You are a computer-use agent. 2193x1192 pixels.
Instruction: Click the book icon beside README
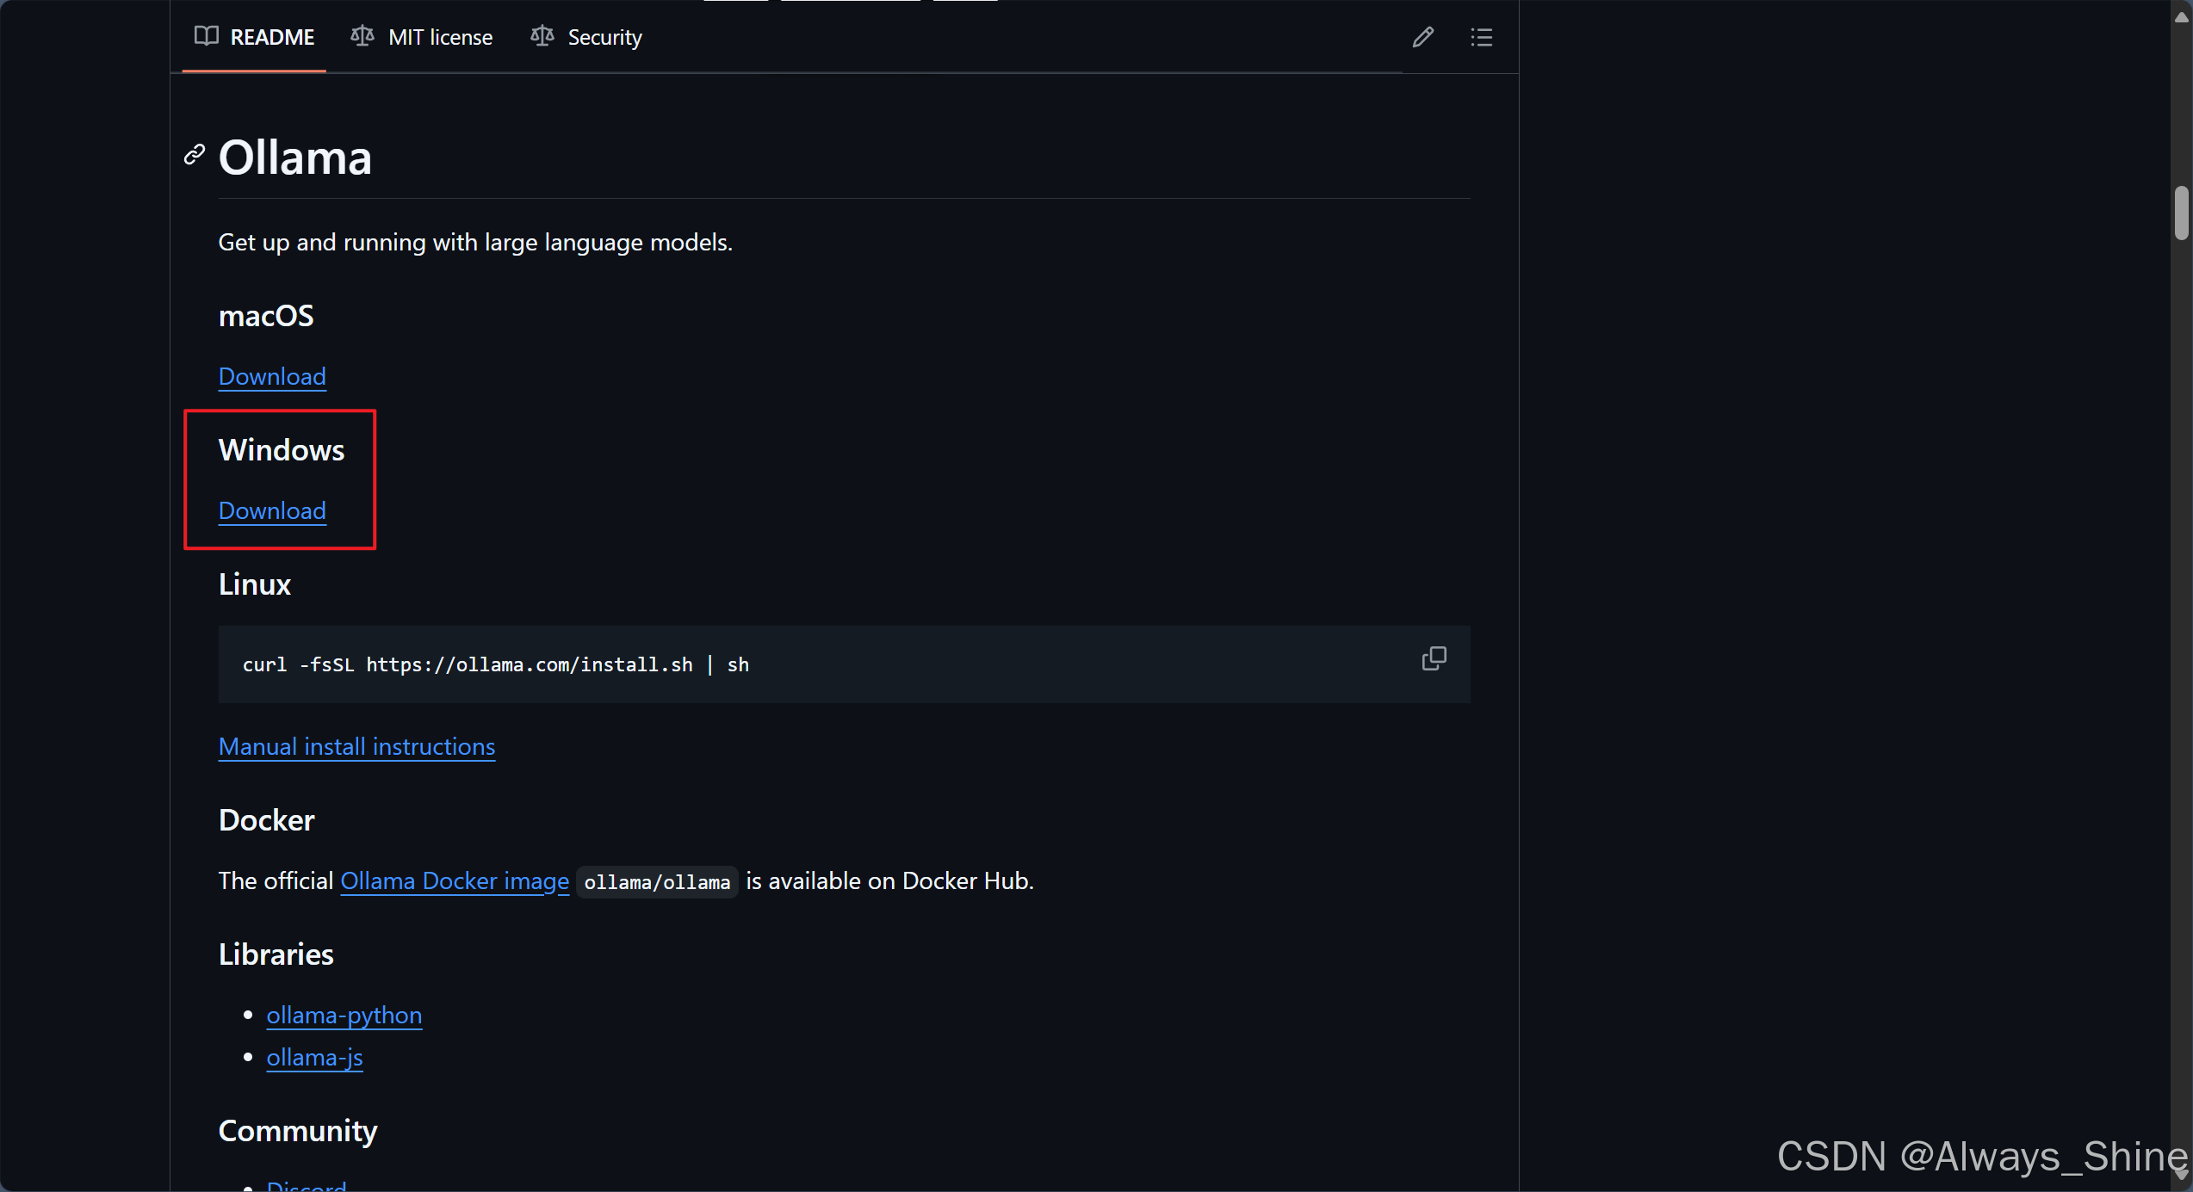pyautogui.click(x=206, y=36)
